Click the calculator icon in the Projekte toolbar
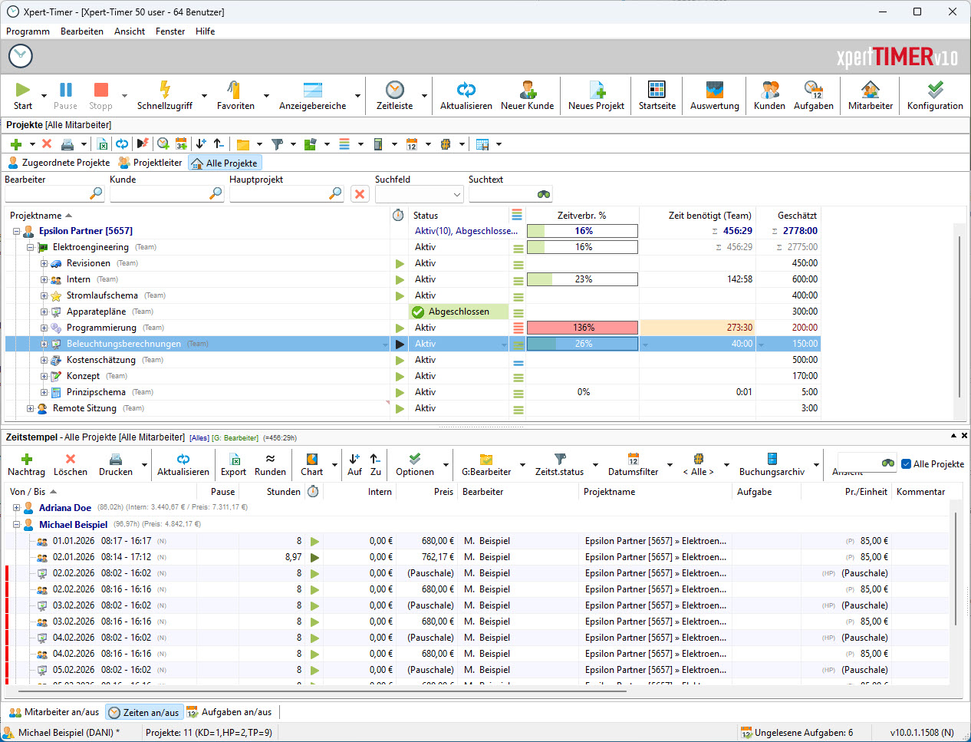 pyautogui.click(x=377, y=143)
